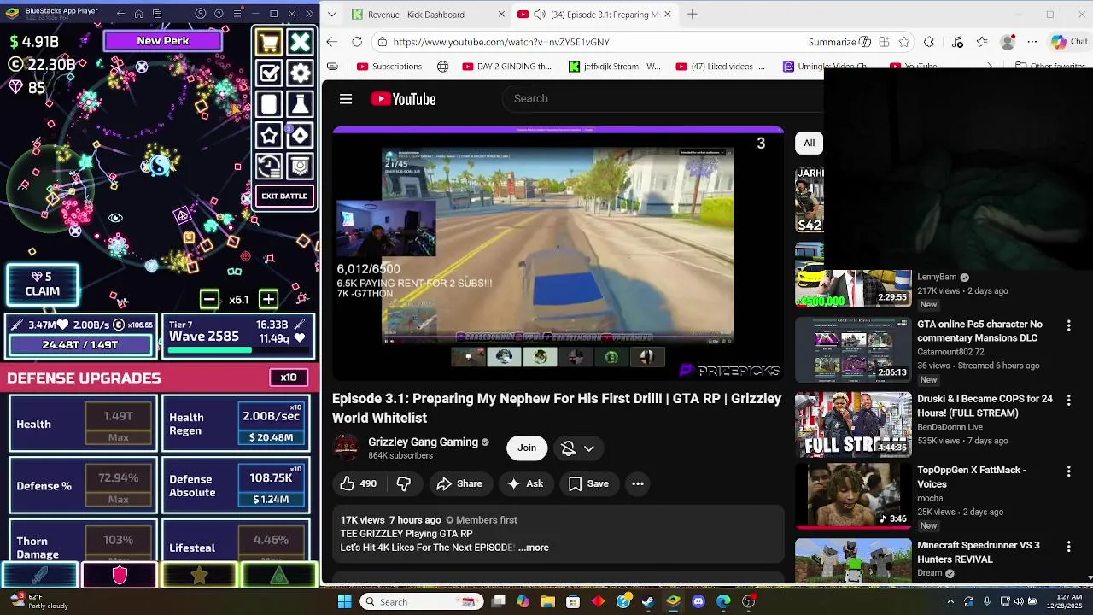Expand description with ...more

(534, 548)
